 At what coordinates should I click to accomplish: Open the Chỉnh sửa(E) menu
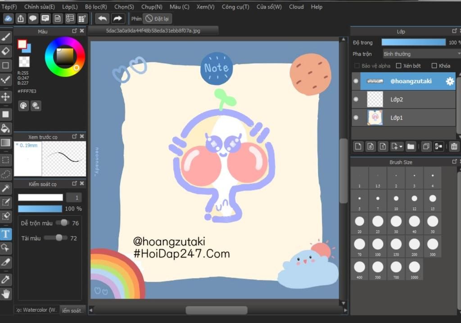[x=40, y=7]
